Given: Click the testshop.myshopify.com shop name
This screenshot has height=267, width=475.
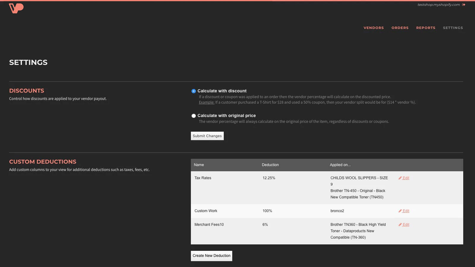Looking at the screenshot, I should pyautogui.click(x=438, y=5).
